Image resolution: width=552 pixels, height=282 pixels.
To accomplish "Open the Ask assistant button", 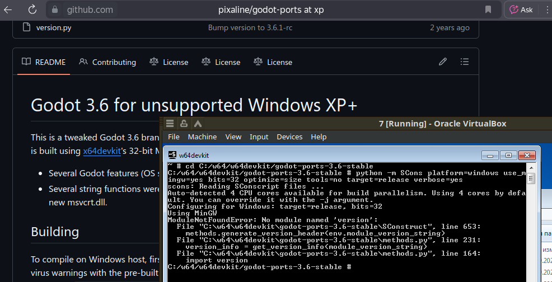I will [x=521, y=10].
